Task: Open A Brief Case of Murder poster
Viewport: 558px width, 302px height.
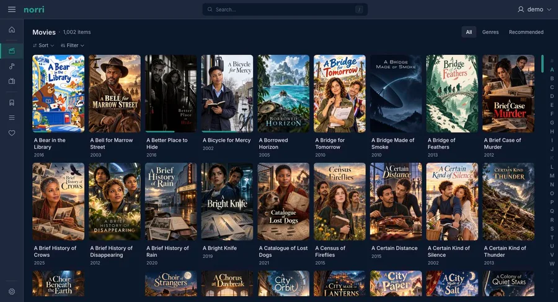Action: click(x=508, y=93)
